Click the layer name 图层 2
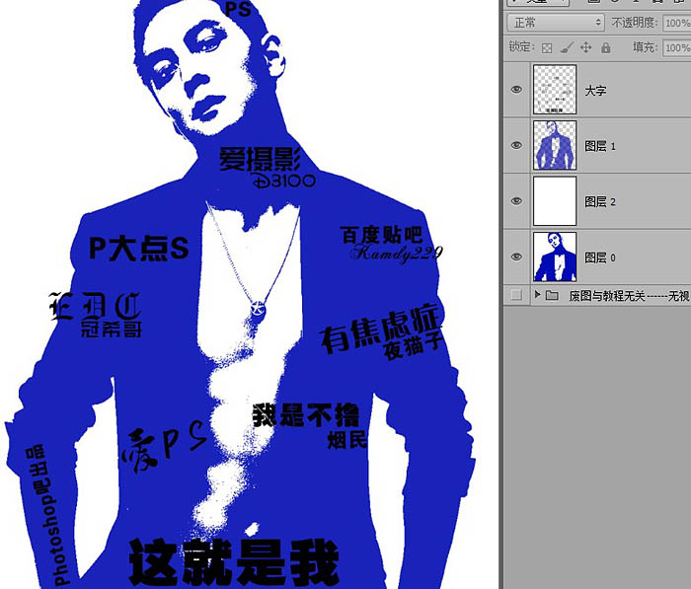691x589 pixels. click(600, 202)
